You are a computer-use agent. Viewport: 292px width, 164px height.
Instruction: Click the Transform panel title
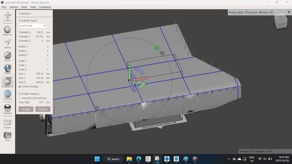[x=25, y=14]
